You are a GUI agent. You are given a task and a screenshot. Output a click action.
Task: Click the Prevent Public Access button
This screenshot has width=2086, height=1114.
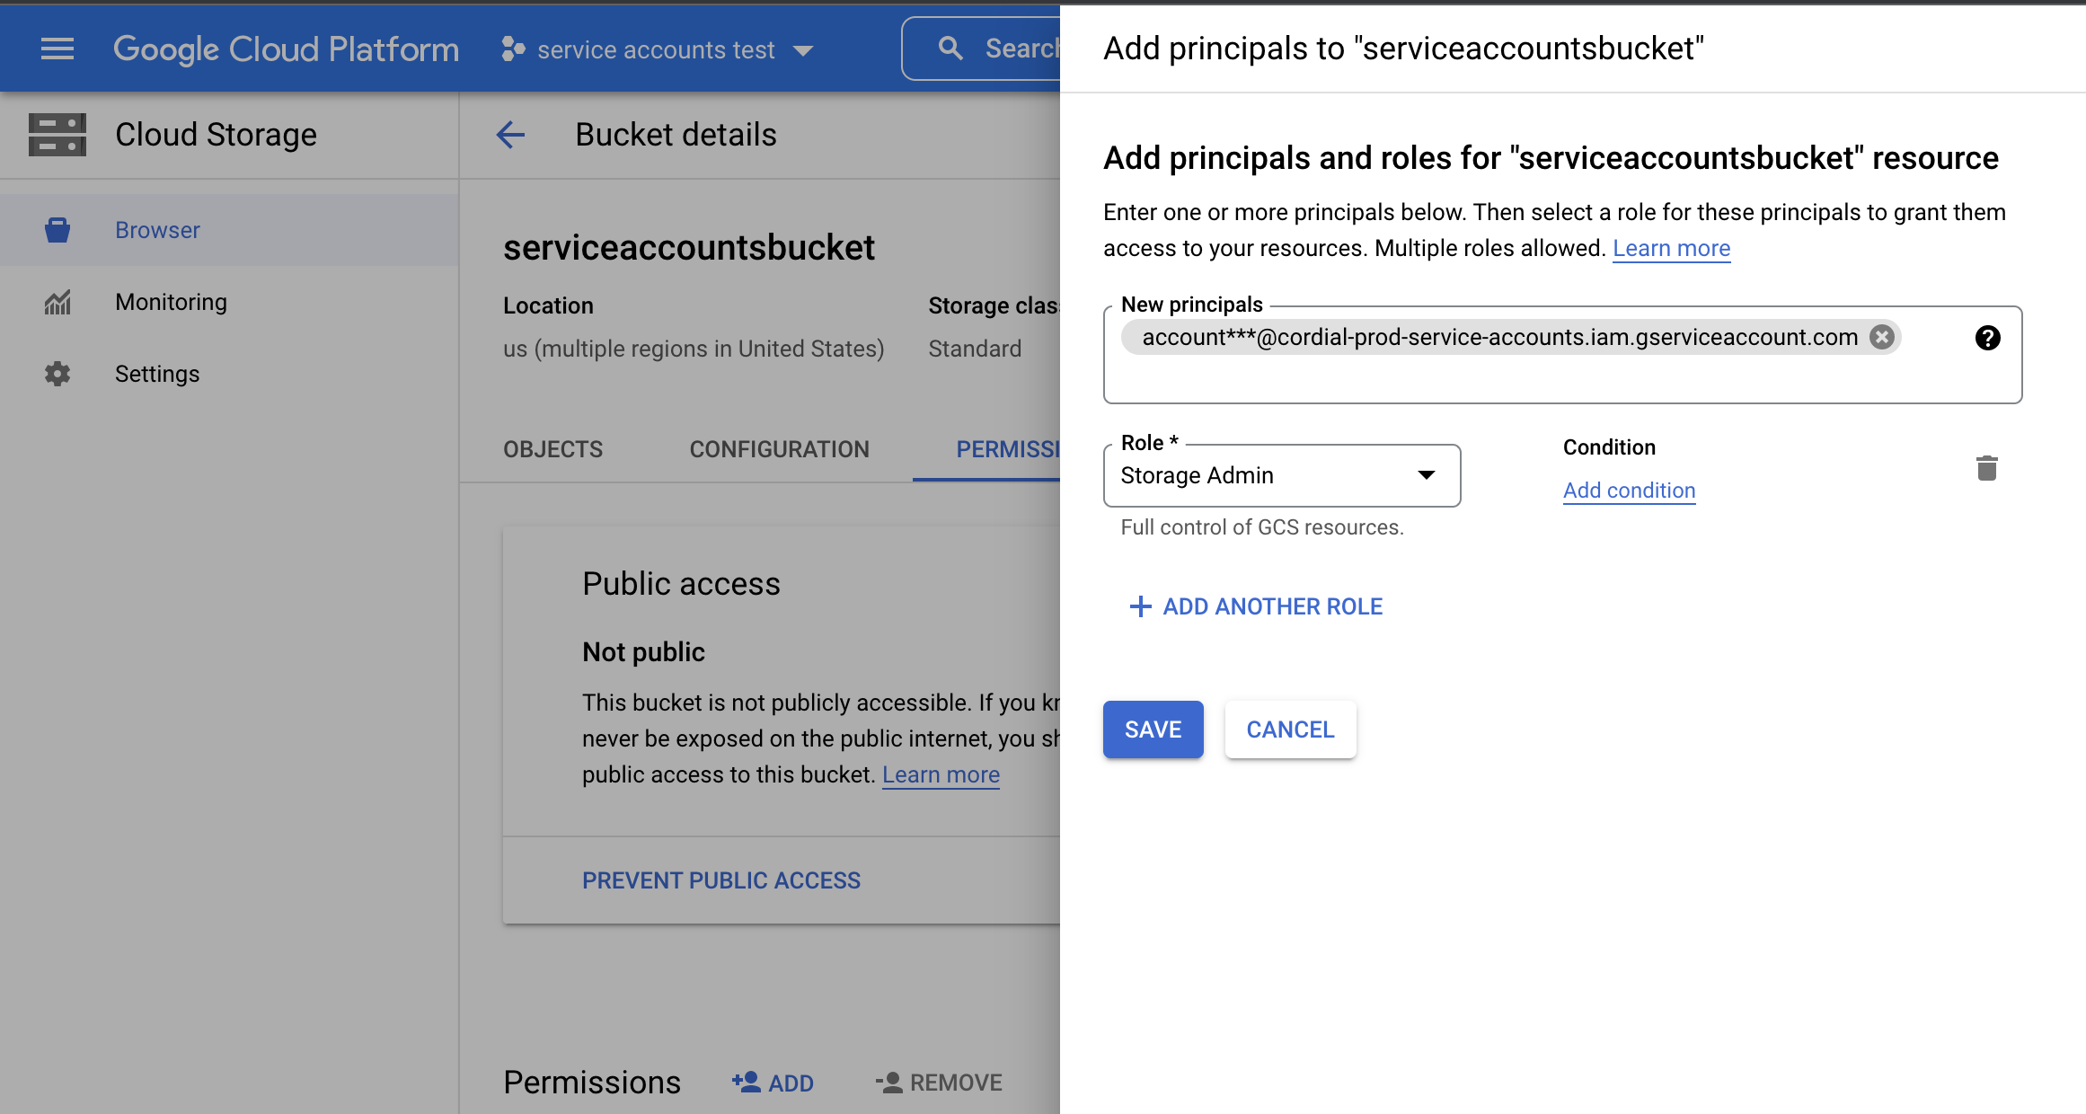[721, 880]
